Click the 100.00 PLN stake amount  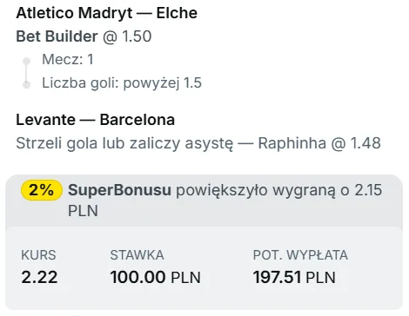coord(156,277)
